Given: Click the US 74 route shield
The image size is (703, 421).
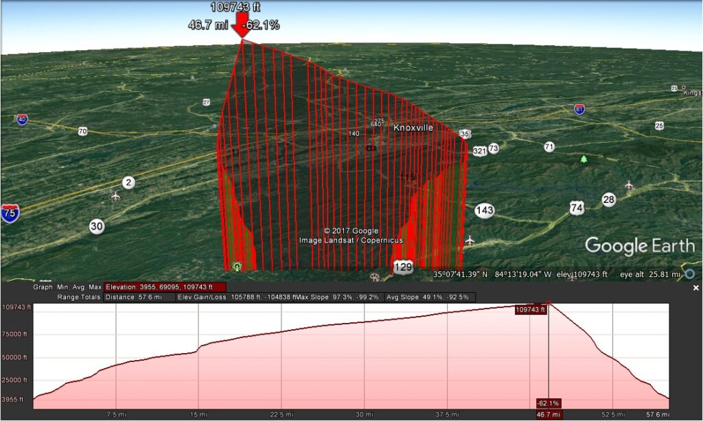Looking at the screenshot, I should pyautogui.click(x=577, y=207).
